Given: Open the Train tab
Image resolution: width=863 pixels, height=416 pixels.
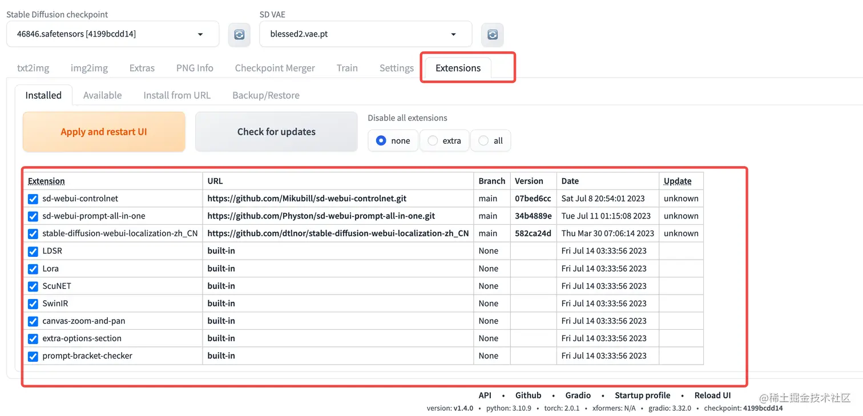Looking at the screenshot, I should (347, 68).
